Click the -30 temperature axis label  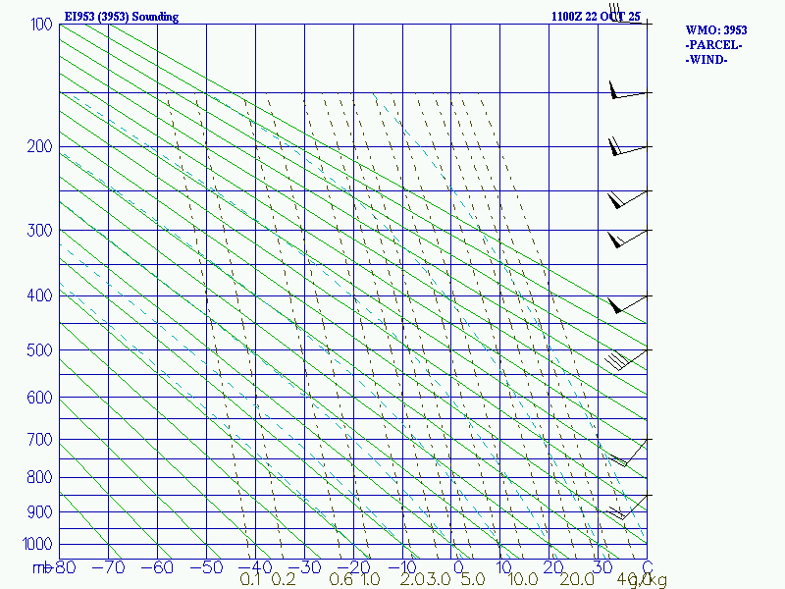pyautogui.click(x=304, y=567)
